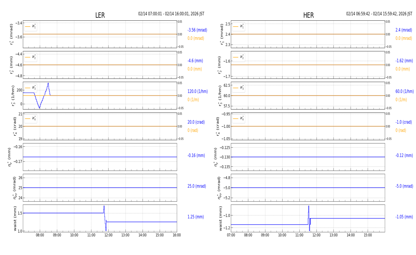Click the 16:00 tick on LER time axis
This screenshot has height=255, width=416.
(176, 235)
